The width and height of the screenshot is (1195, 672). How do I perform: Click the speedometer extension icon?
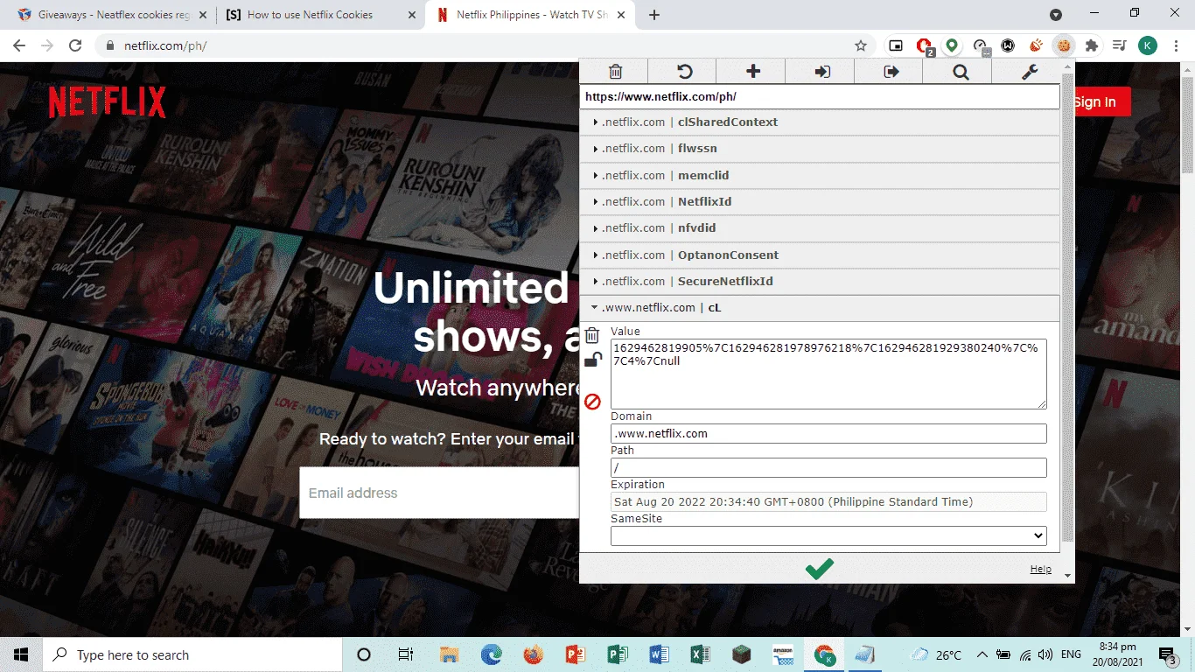point(980,45)
